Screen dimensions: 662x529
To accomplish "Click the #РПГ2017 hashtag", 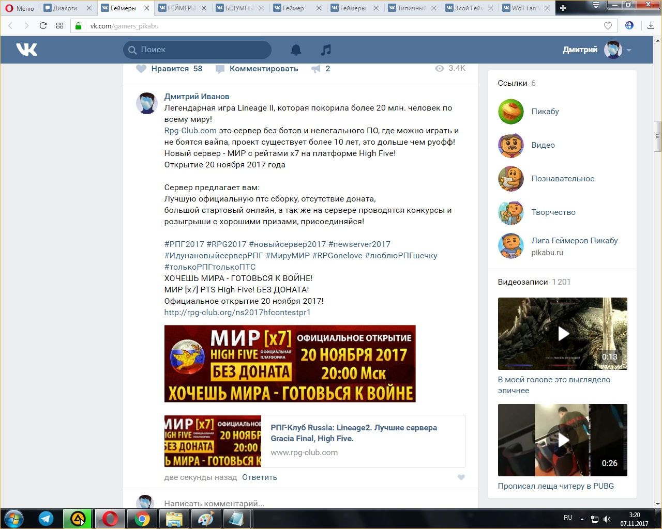I will point(184,244).
